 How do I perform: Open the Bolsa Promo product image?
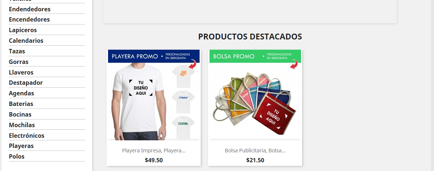(255, 95)
